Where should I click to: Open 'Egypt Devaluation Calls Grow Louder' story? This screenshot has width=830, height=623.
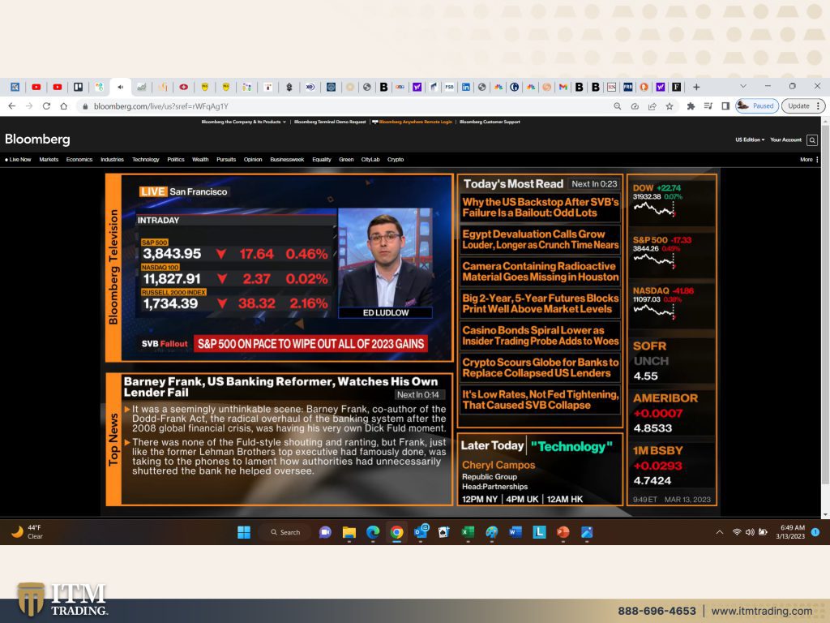tap(541, 239)
